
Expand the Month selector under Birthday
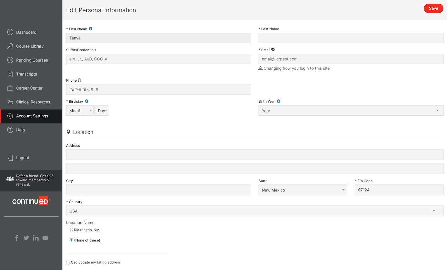pos(79,110)
